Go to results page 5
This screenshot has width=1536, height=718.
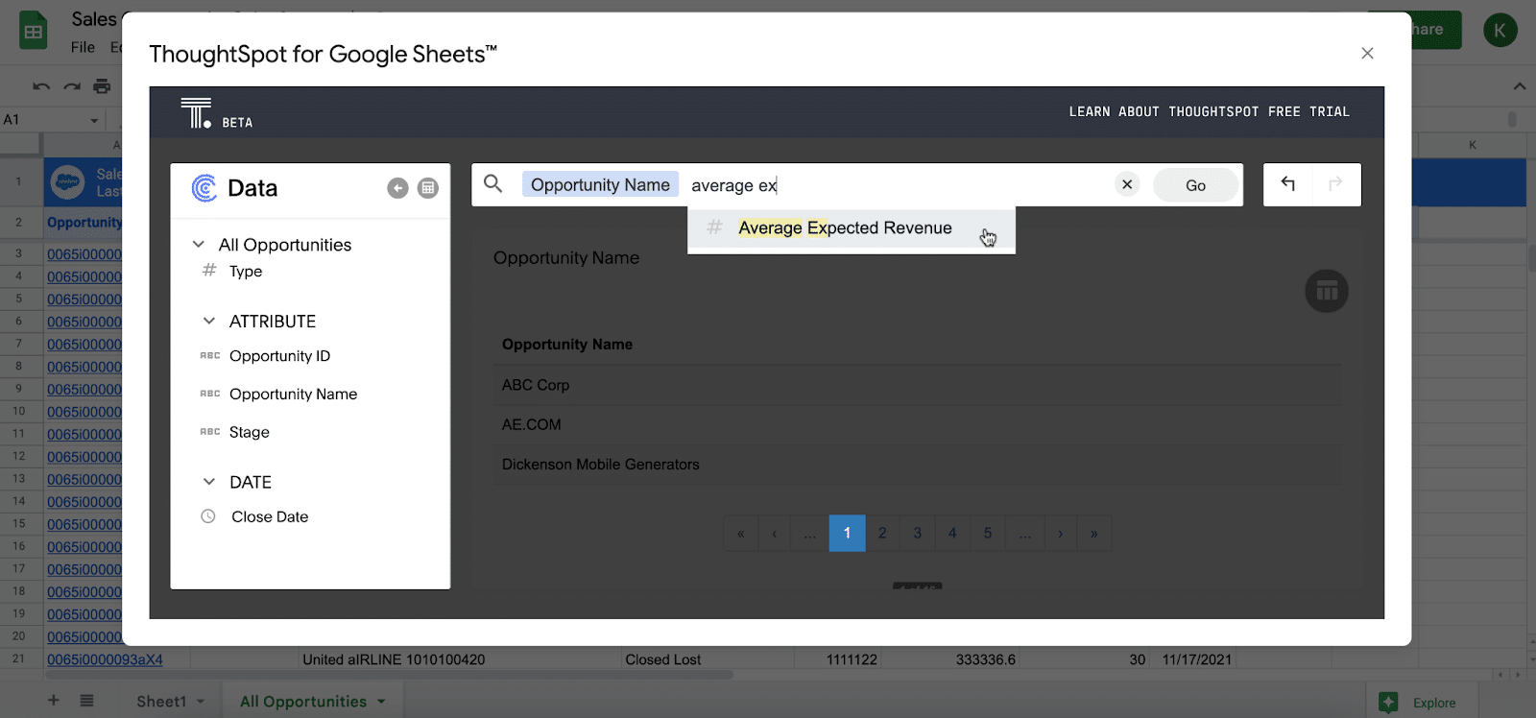[x=988, y=533]
